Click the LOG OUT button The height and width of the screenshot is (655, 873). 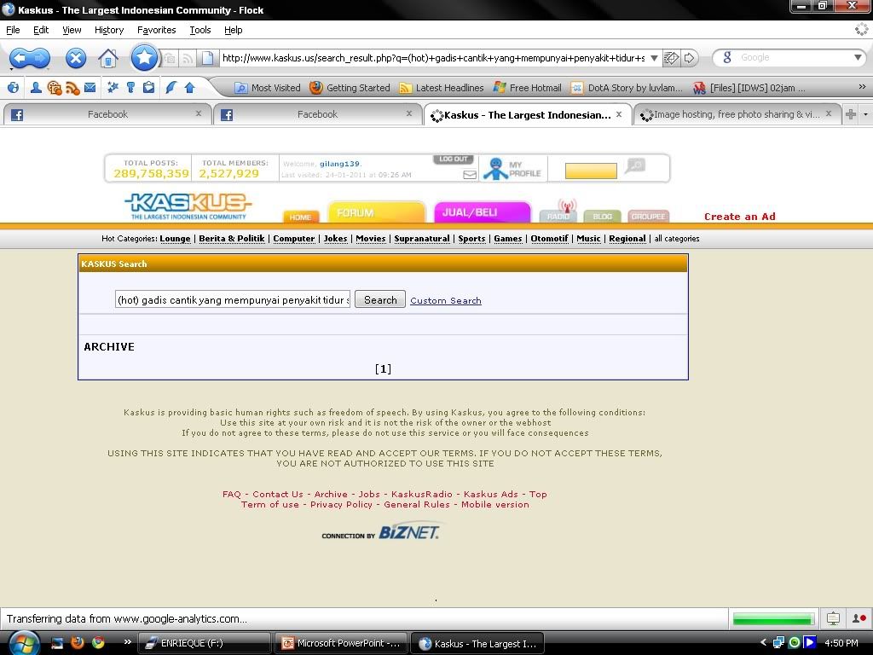point(454,159)
